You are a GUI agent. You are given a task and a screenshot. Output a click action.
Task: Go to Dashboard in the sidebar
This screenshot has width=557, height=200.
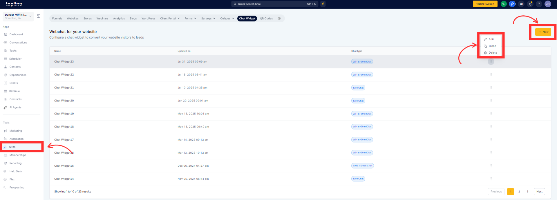click(16, 34)
